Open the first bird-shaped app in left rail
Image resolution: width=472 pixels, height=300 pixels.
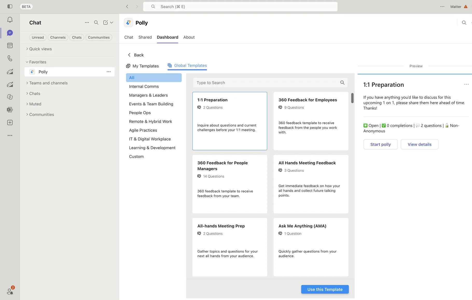pos(10,71)
